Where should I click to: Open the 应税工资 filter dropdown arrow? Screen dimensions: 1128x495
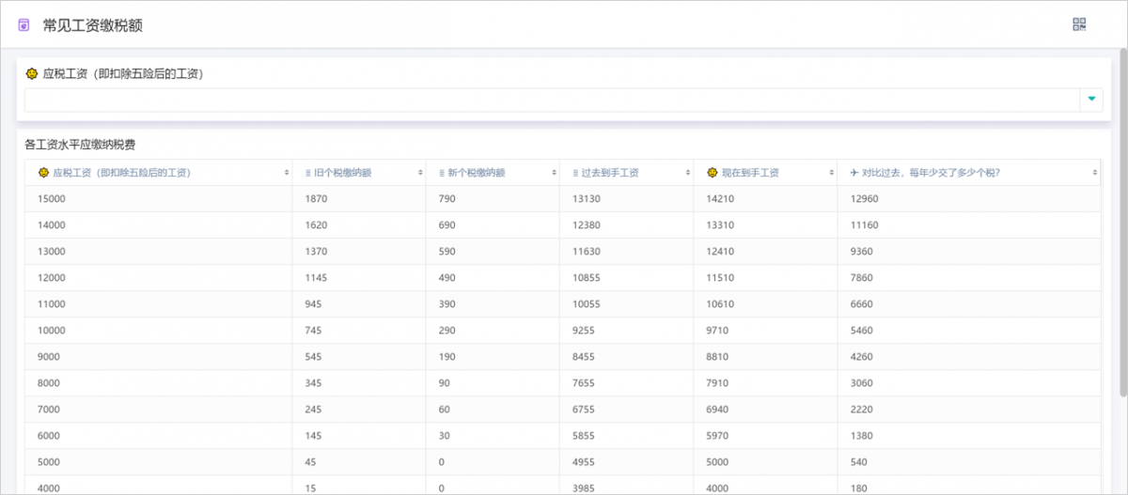[x=1091, y=100]
